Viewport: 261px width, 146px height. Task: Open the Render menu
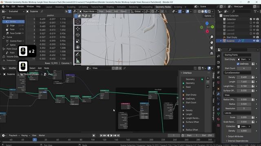[21, 6]
